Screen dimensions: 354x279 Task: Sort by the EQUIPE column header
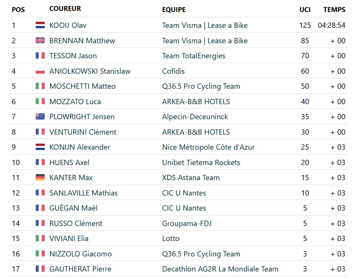tap(174, 10)
